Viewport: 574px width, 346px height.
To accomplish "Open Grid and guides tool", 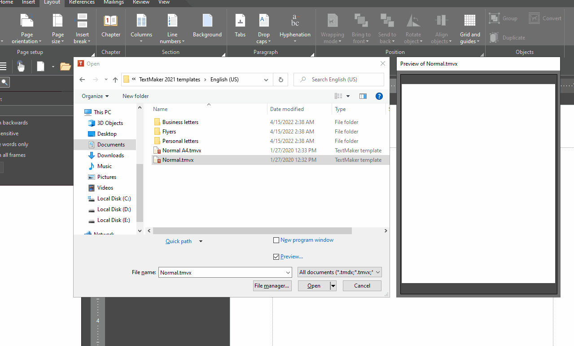I will (x=470, y=21).
